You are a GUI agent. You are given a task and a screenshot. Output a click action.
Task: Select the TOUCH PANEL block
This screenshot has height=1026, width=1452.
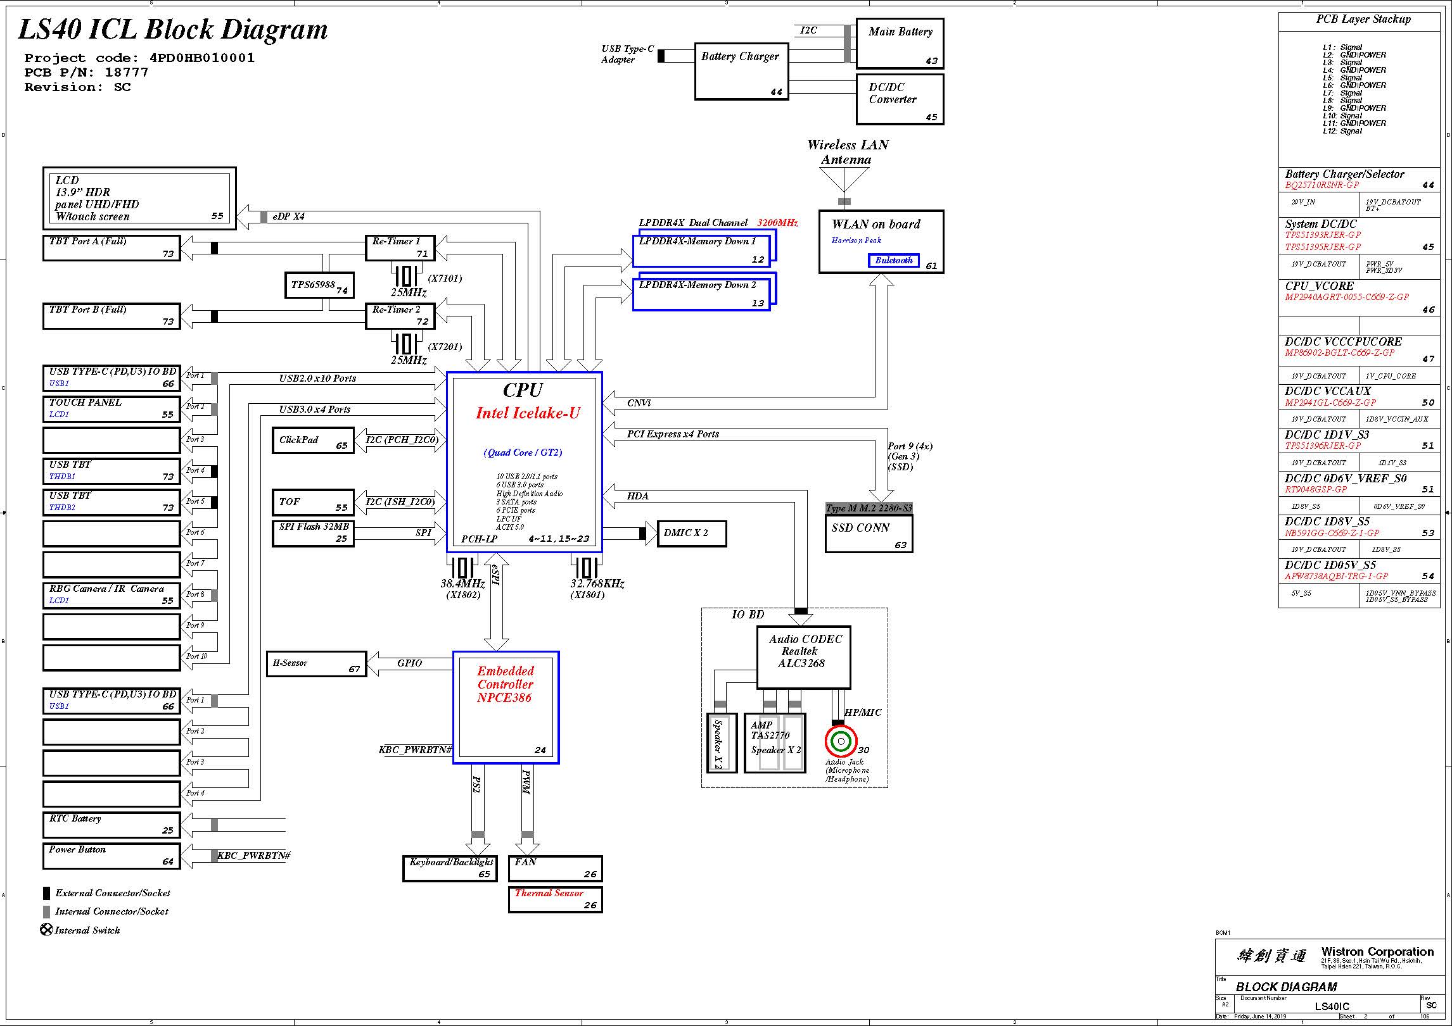[111, 409]
